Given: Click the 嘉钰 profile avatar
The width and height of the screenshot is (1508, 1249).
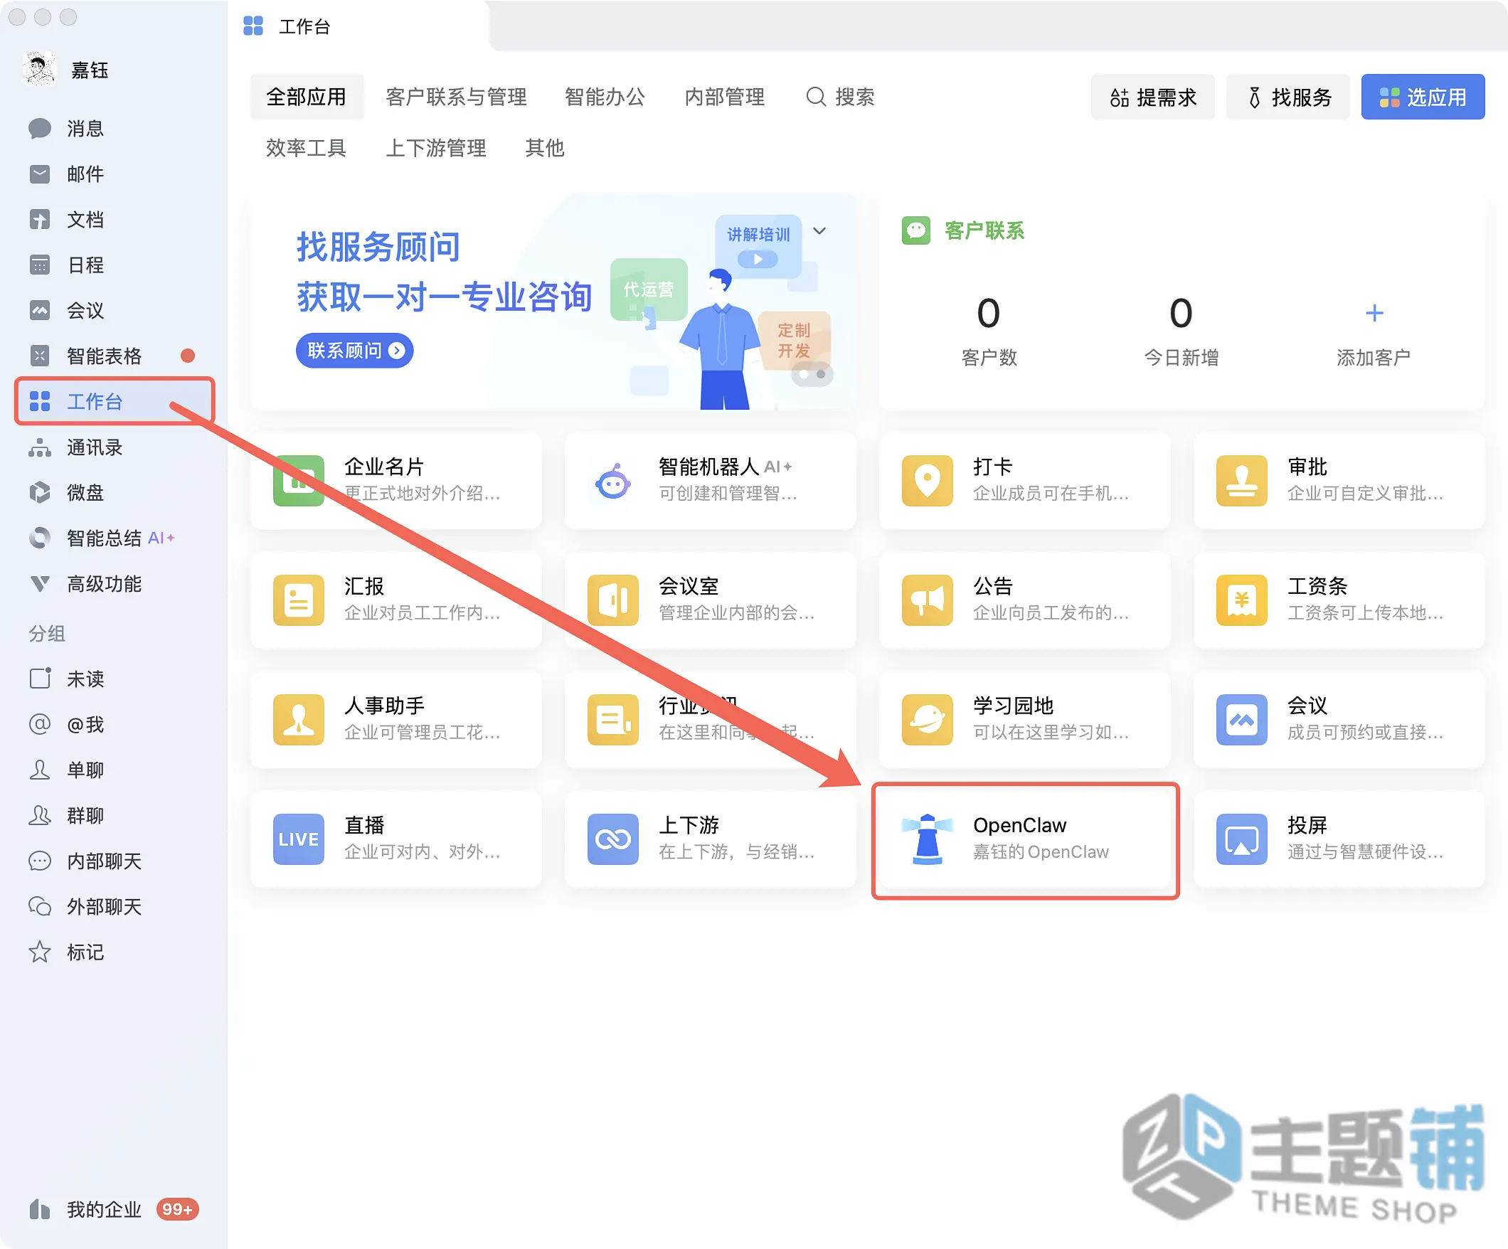Looking at the screenshot, I should 40,70.
